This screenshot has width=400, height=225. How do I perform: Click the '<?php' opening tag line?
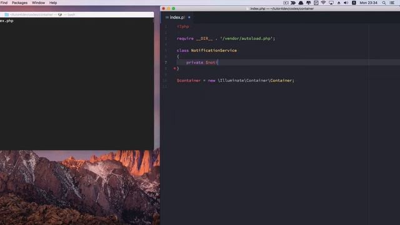[183, 26]
